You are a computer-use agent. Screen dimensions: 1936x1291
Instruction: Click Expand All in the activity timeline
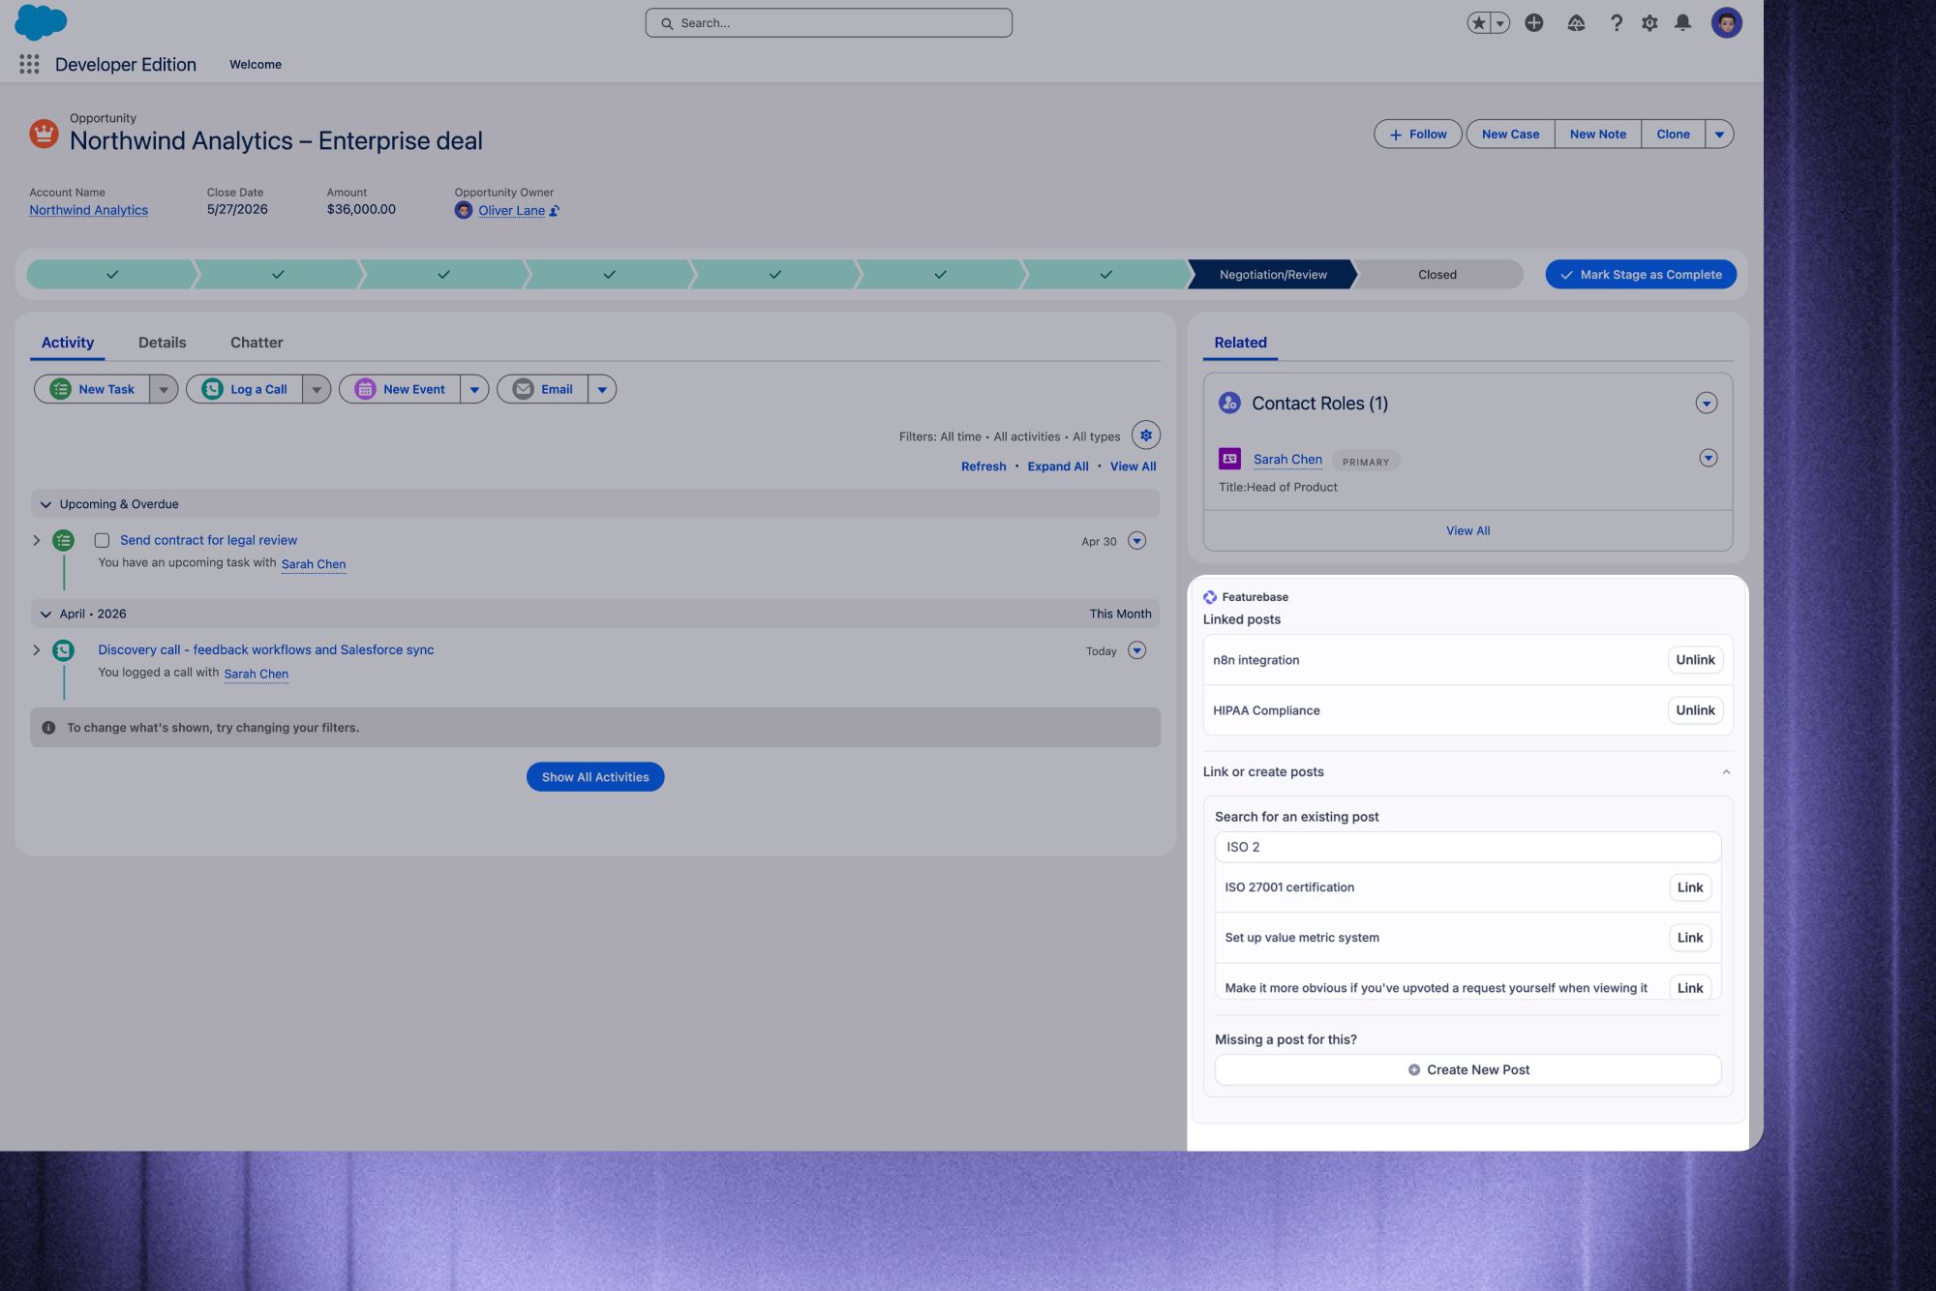(x=1058, y=466)
